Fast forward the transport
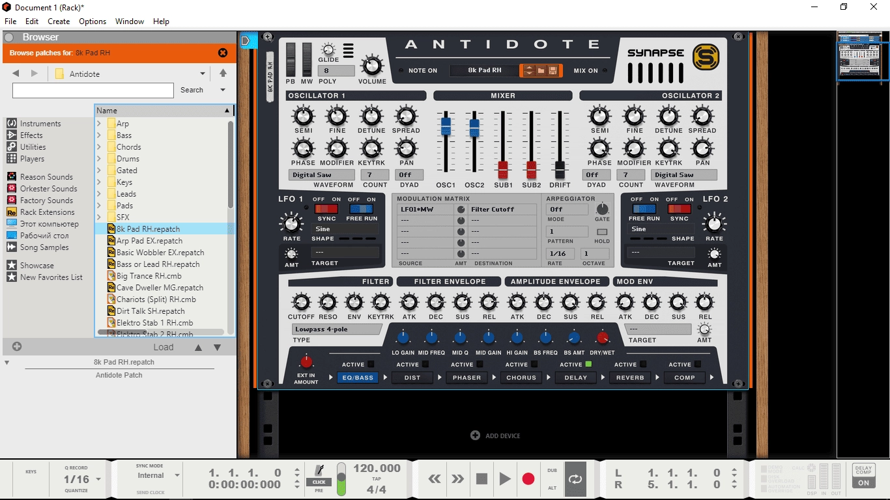The image size is (890, 500). (458, 479)
